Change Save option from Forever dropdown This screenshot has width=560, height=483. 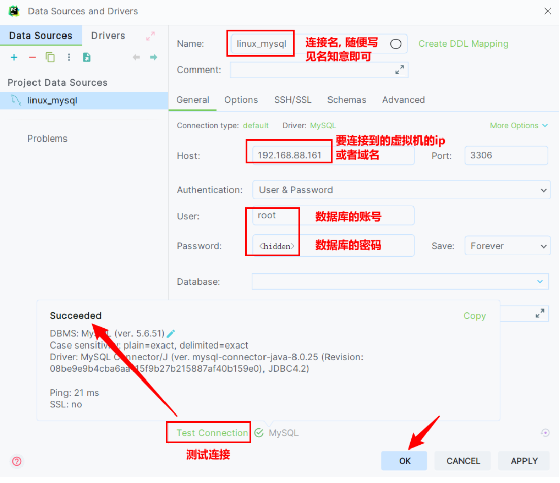tap(507, 246)
